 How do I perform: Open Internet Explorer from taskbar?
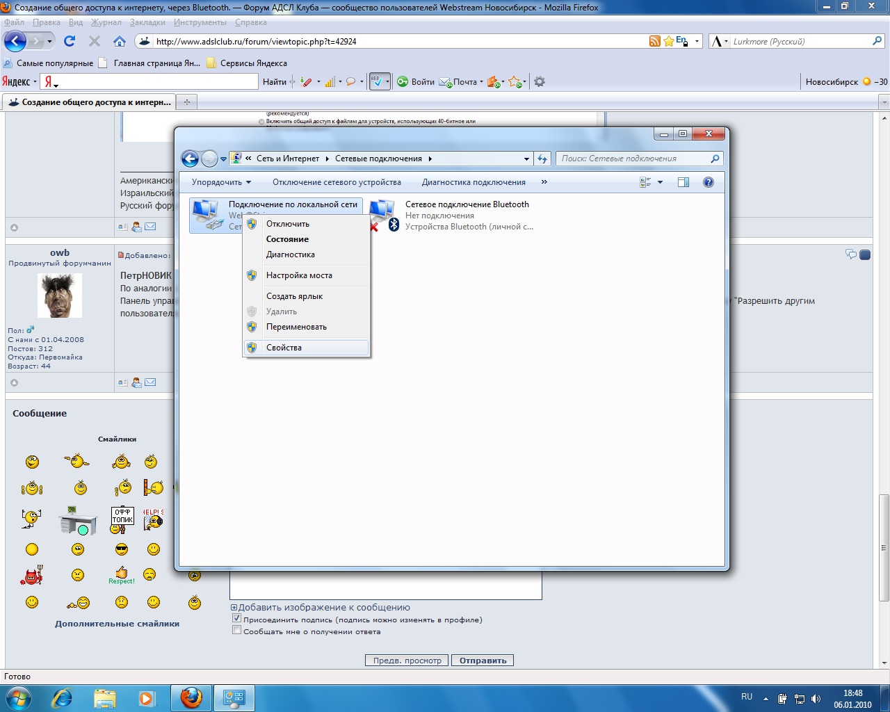coord(63,698)
